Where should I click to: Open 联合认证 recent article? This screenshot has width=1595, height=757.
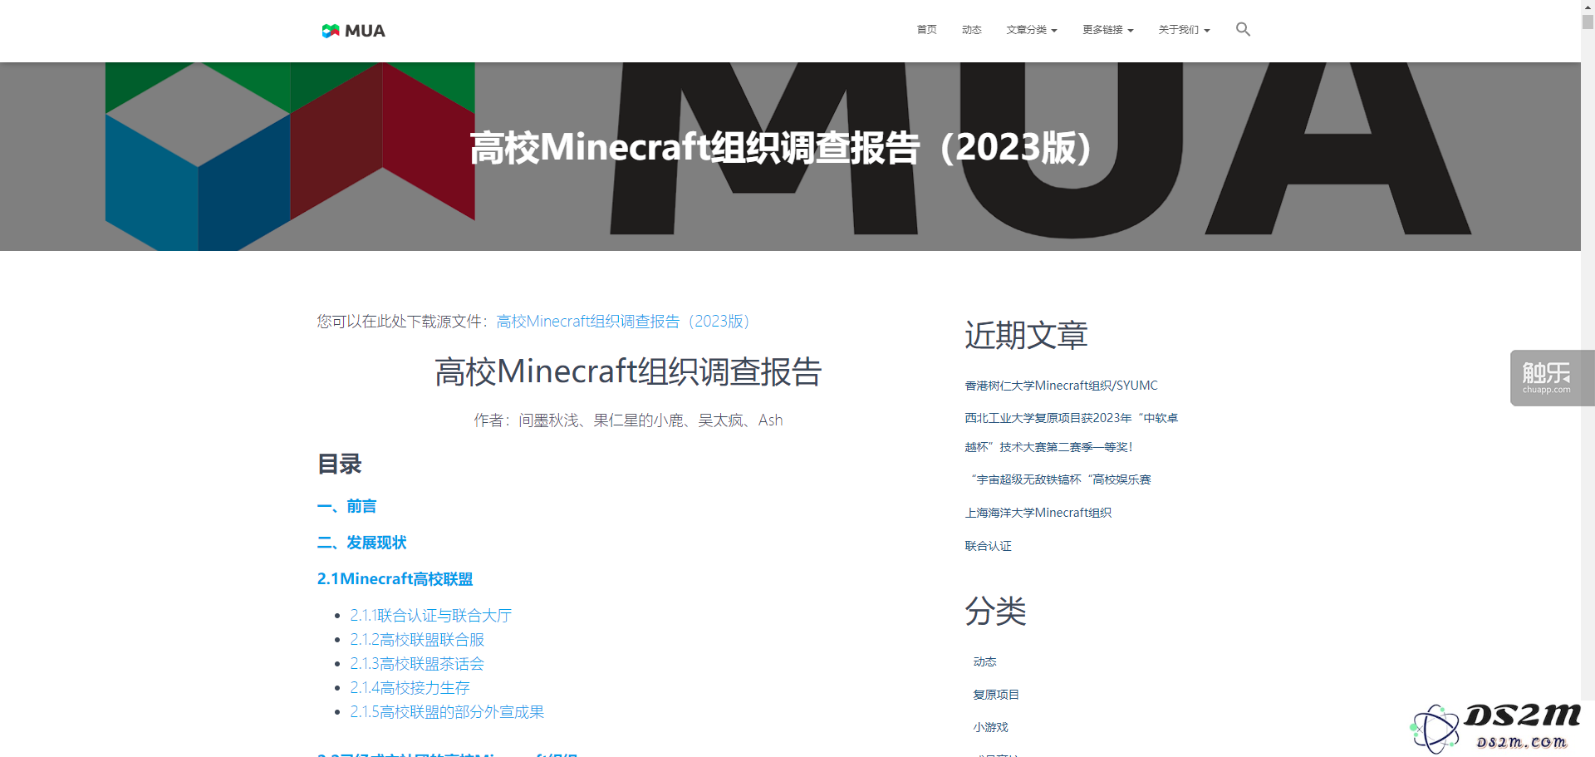(988, 546)
